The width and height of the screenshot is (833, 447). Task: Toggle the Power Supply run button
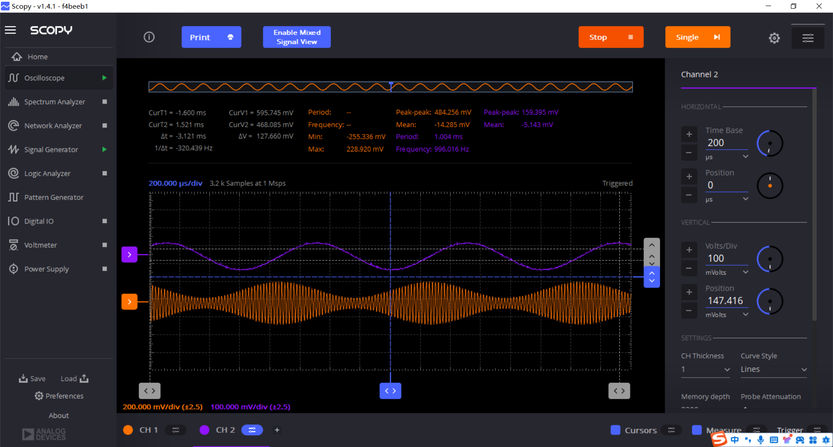click(105, 269)
